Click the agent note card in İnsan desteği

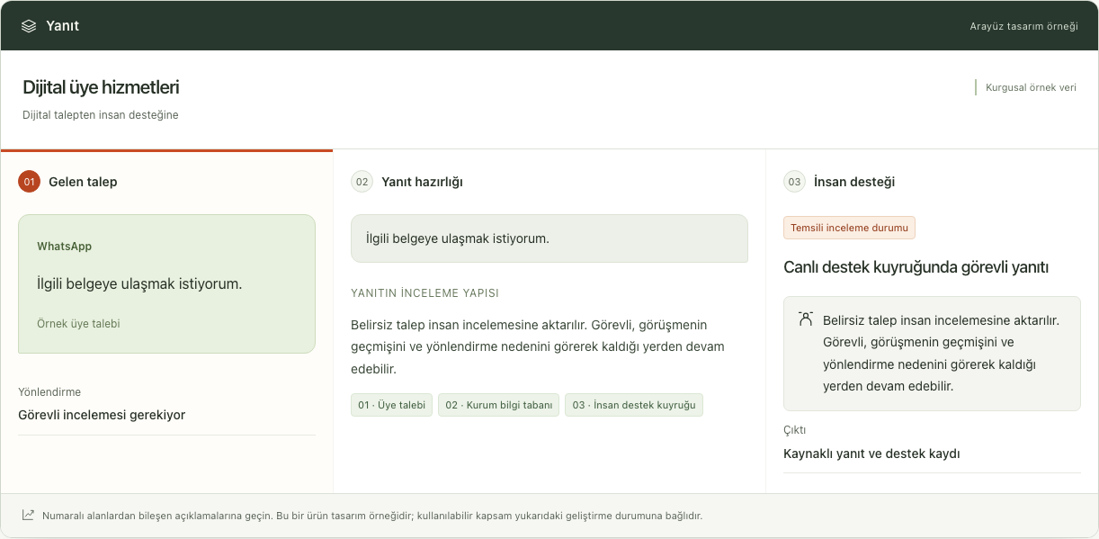(932, 354)
